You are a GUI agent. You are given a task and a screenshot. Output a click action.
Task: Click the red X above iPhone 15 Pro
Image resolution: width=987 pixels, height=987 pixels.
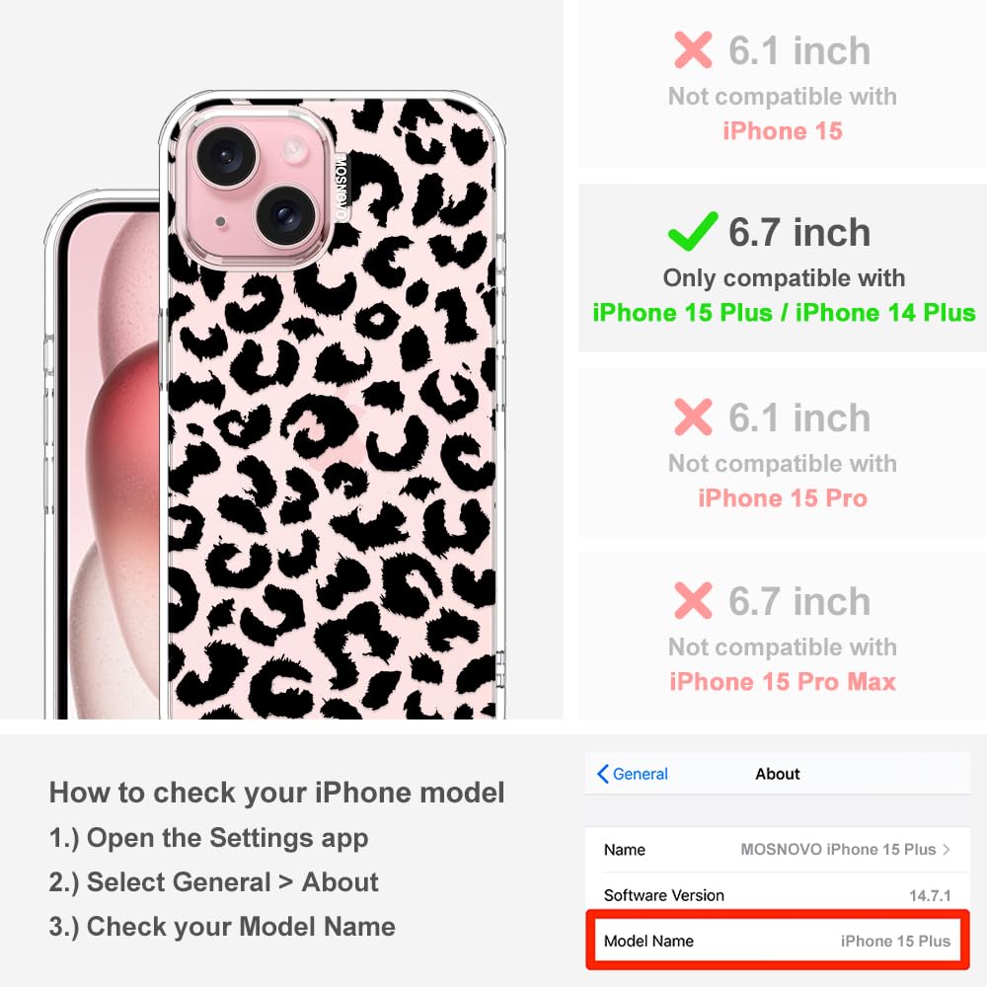tap(693, 417)
